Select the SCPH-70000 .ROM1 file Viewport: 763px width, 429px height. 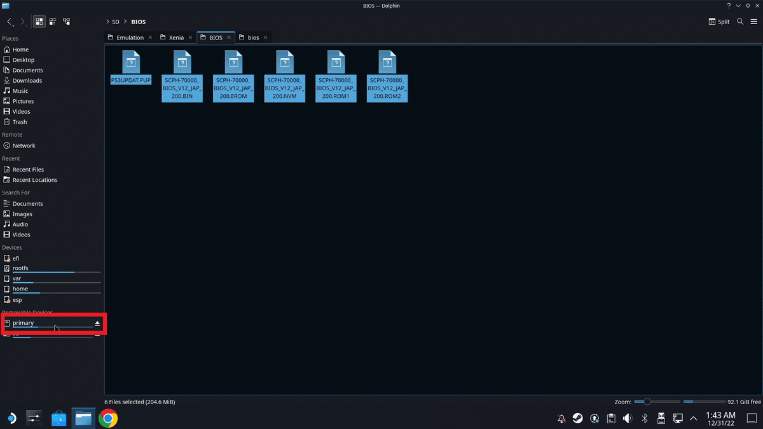coord(336,76)
